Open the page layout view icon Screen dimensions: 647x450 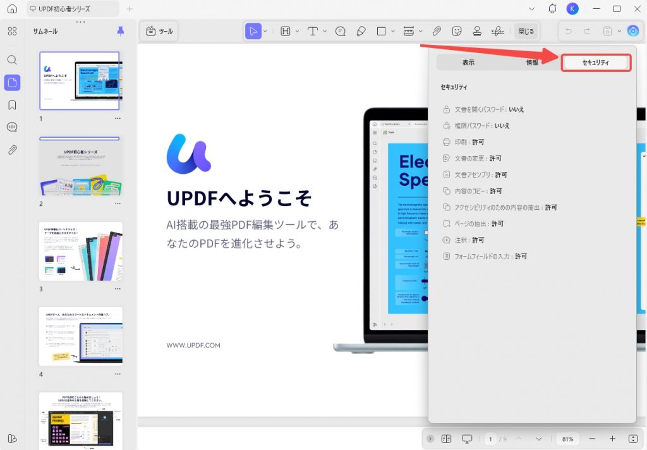tap(446, 439)
